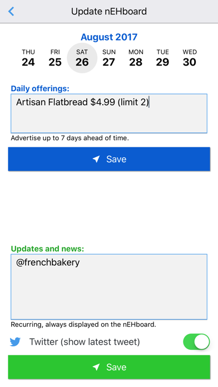This screenshot has width=218, height=387.
Task: Click the Update nEHboard title
Action: (109, 11)
